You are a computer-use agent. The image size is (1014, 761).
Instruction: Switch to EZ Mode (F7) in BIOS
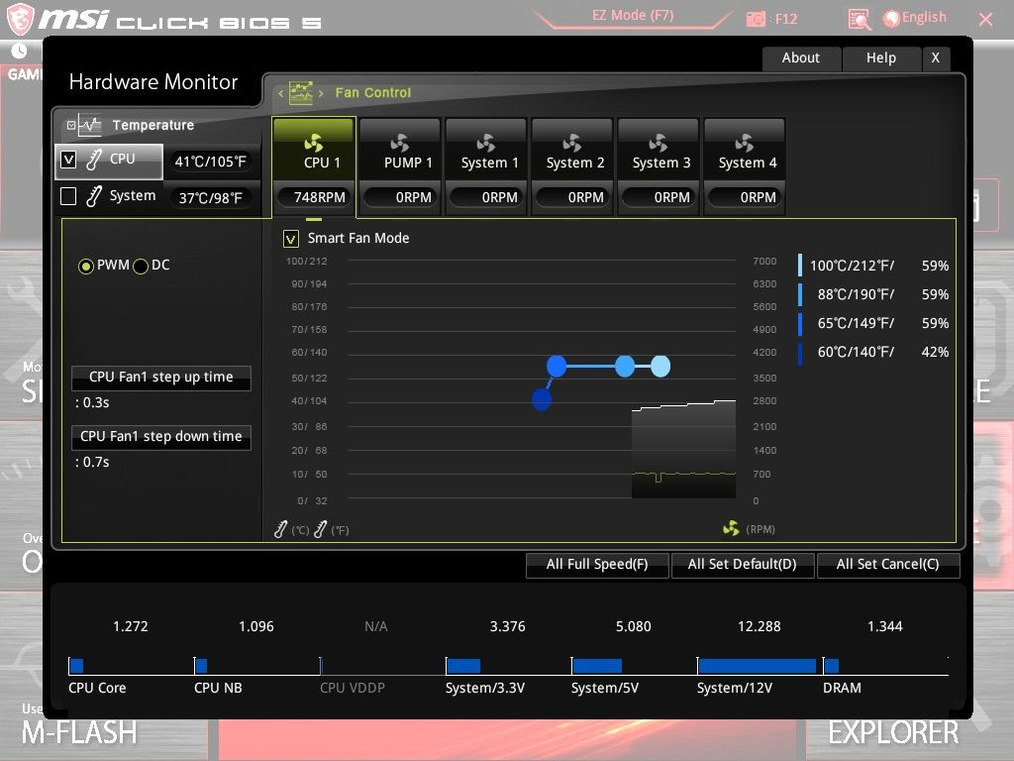pyautogui.click(x=633, y=16)
